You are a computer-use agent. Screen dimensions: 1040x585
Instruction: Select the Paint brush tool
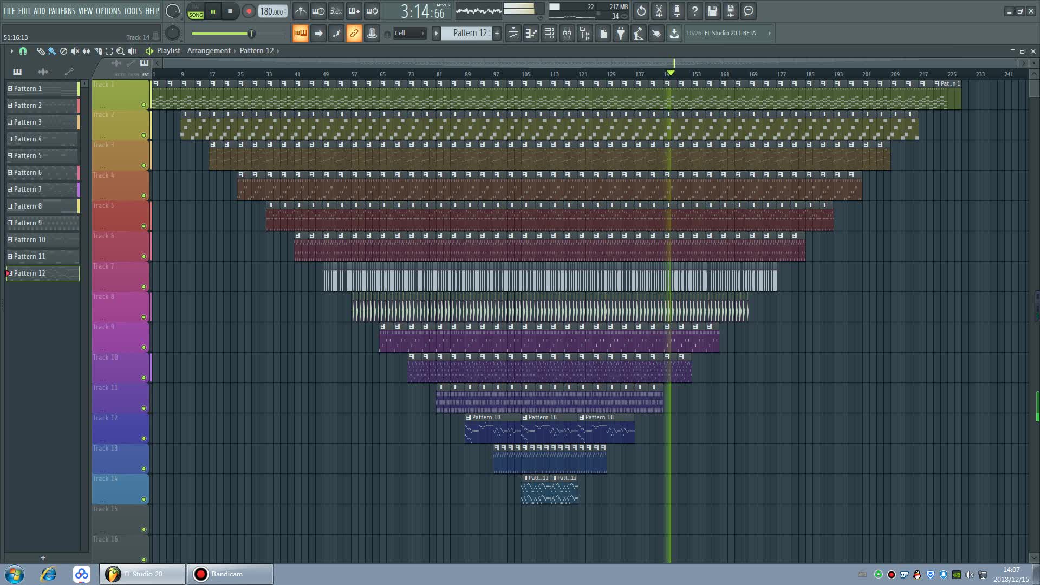click(x=52, y=51)
